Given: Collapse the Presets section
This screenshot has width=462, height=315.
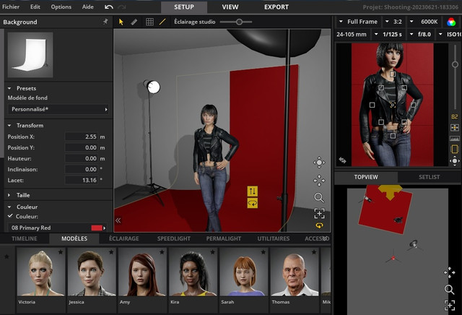Looking at the screenshot, I should (x=9, y=88).
